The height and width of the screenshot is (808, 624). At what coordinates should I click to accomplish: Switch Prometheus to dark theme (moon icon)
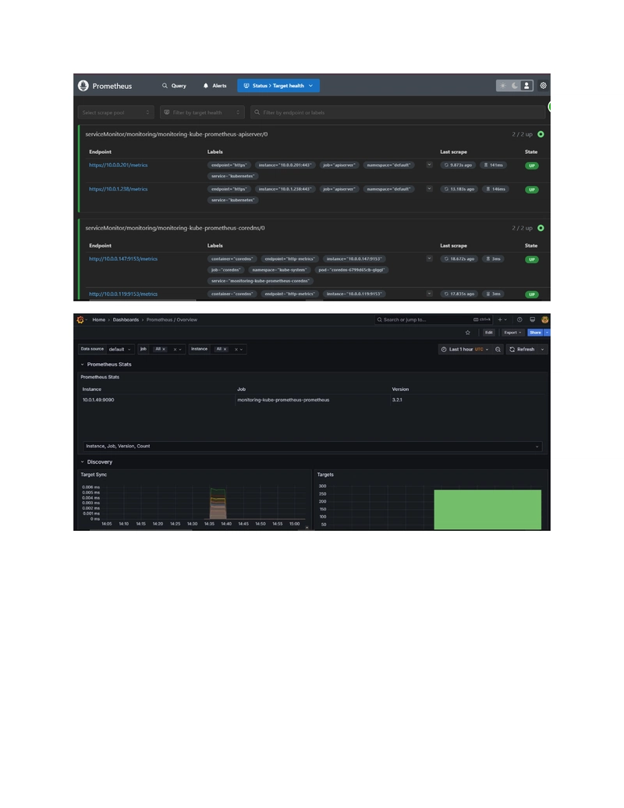pyautogui.click(x=514, y=86)
